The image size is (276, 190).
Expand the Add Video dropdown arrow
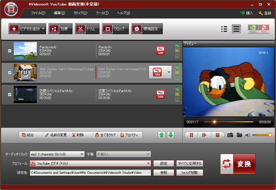43,29
